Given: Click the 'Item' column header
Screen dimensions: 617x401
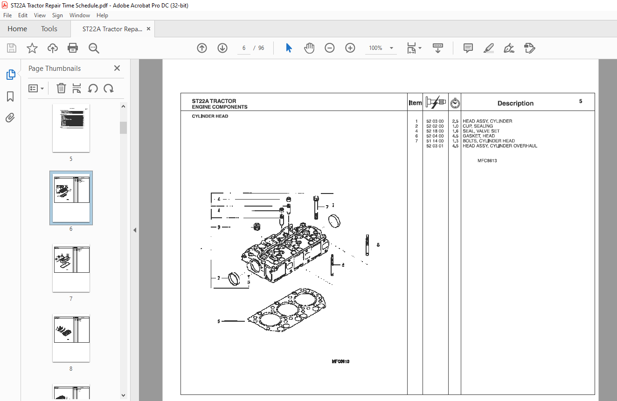Looking at the screenshot, I should 415,103.
